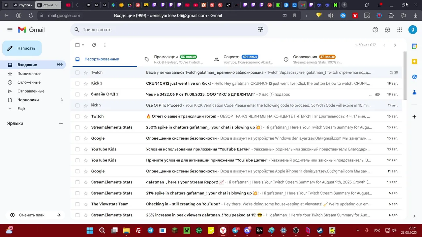Reload the page in browser toolbar
This screenshot has width=422, height=237.
coord(31,15)
